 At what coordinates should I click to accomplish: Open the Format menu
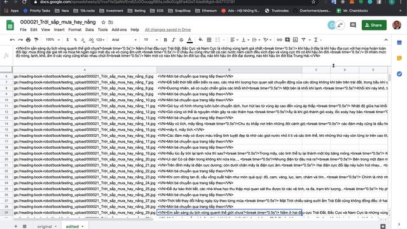[75, 30]
